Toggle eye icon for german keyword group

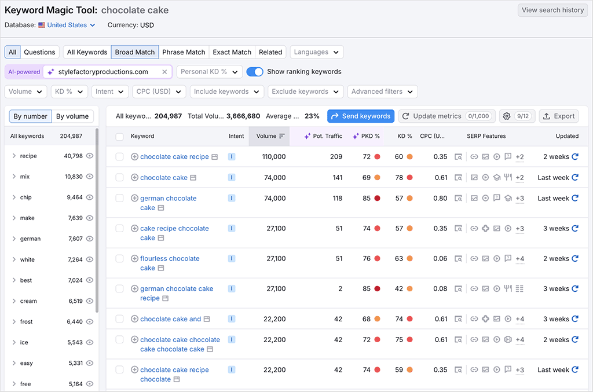(90, 239)
